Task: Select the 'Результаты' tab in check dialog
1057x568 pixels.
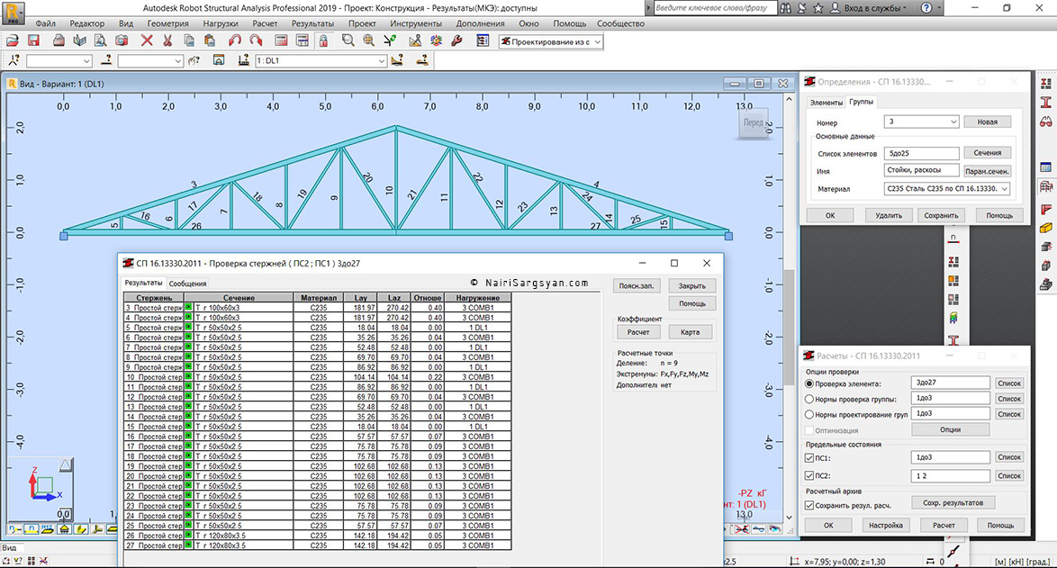Action: tap(143, 283)
